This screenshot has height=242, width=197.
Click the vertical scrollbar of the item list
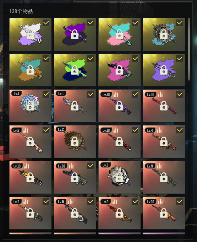189,49
